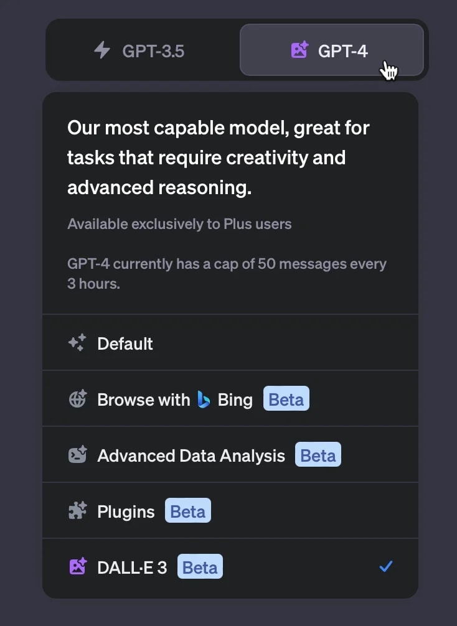The image size is (457, 626).
Task: Click the "Available exclusively to Plus users" text
Action: coord(179,224)
